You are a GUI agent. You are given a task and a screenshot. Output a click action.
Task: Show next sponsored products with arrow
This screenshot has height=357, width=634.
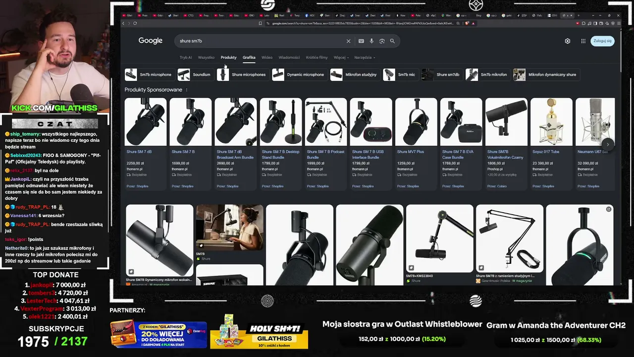click(x=608, y=144)
